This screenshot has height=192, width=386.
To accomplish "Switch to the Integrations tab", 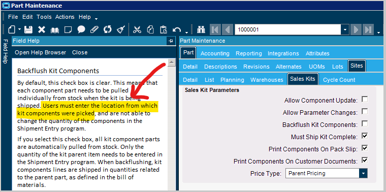I will pos(283,53).
